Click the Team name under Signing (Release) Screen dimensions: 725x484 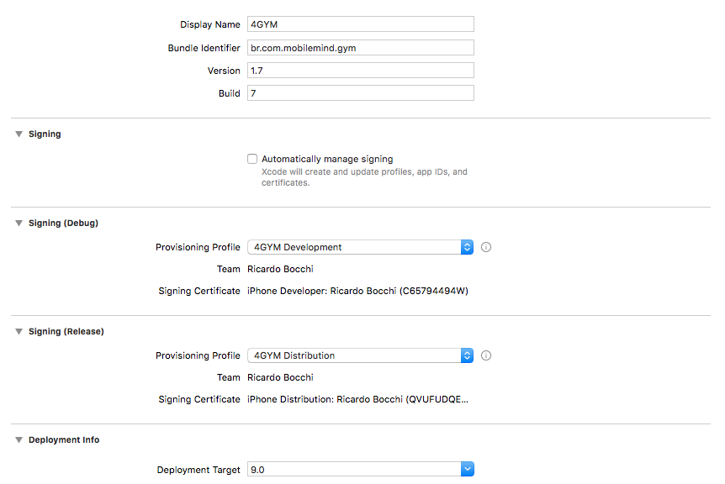[x=280, y=377]
